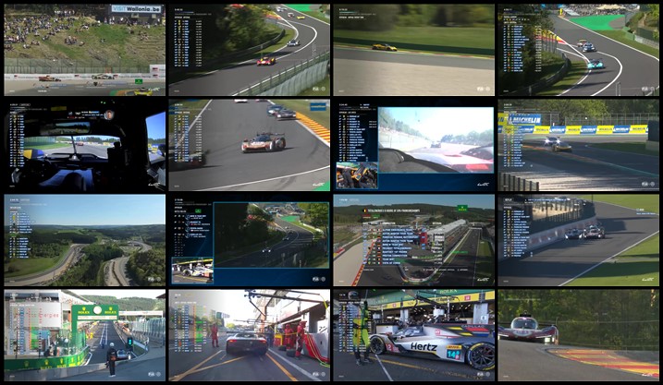Image resolution: width=663 pixels, height=385 pixels.
Task: Click the Hertz logo on the car
Action: click(x=424, y=346)
